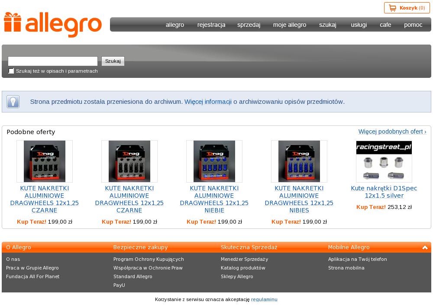Open Kute nakrętki D1Spec silver offer
This screenshot has width=433, height=308.
pos(384,192)
